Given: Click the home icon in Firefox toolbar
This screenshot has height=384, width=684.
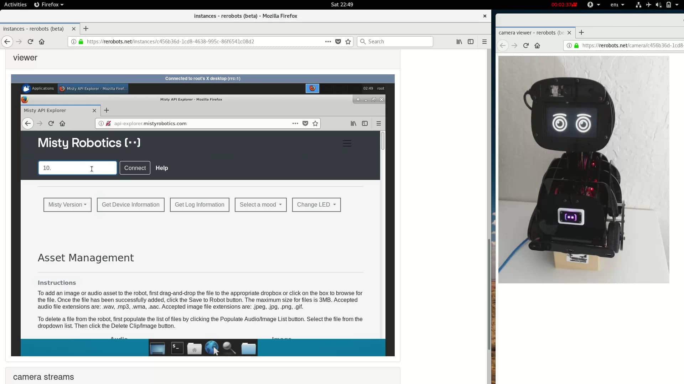Looking at the screenshot, I should [x=42, y=42].
